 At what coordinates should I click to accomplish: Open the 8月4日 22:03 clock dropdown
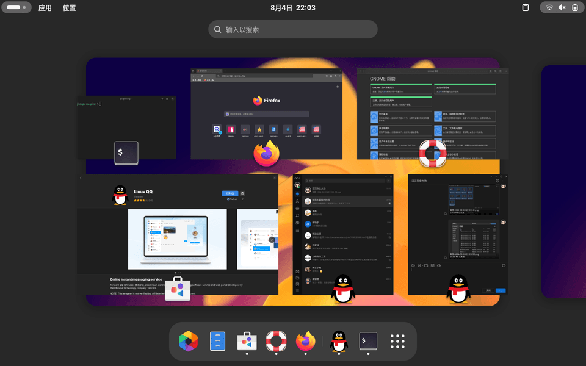tap(293, 8)
